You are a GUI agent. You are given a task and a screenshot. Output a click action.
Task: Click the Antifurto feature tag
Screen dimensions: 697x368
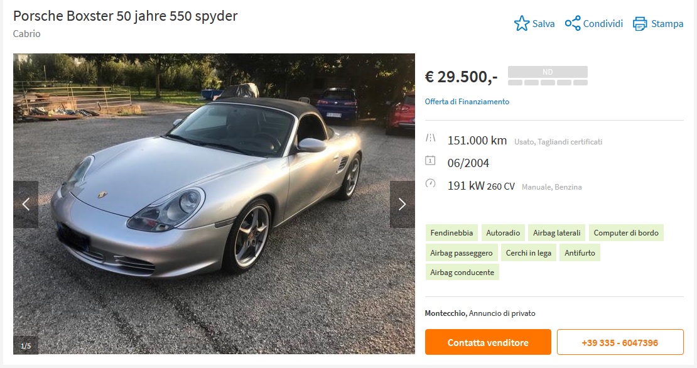point(580,253)
